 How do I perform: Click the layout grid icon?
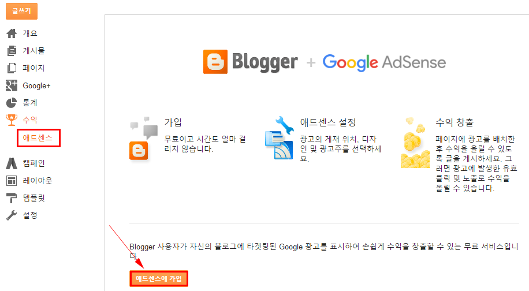[12, 181]
